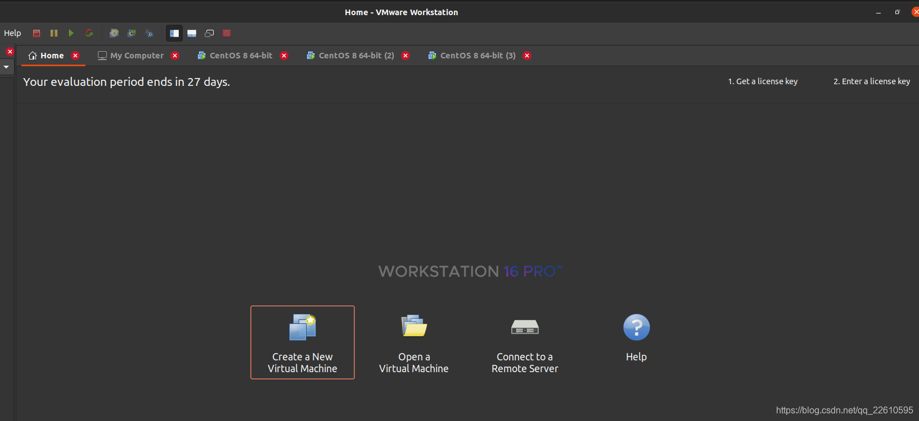This screenshot has width=919, height=421.
Task: Click the revert to snapshot toolbar icon
Action: point(132,33)
